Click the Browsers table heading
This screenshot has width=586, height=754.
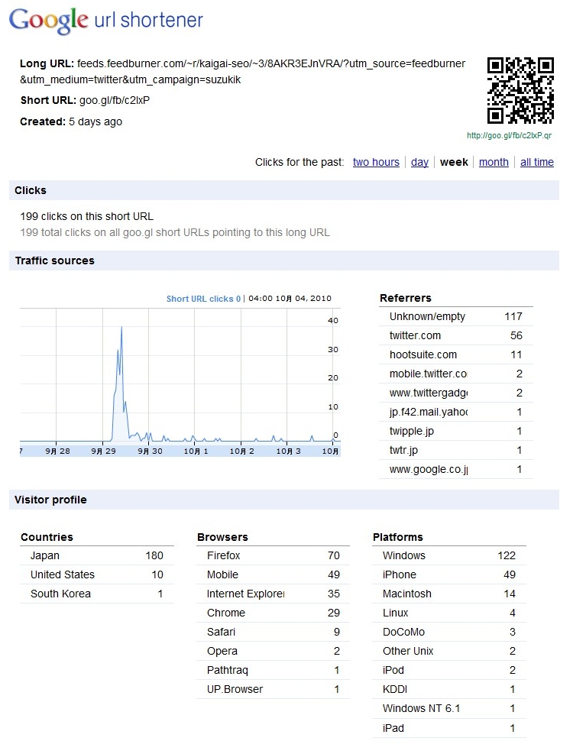click(223, 537)
